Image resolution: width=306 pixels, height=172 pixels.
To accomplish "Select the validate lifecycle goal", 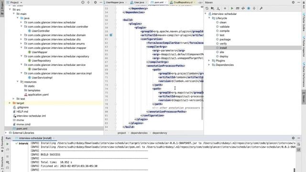I will pyautogui.click(x=224, y=27).
